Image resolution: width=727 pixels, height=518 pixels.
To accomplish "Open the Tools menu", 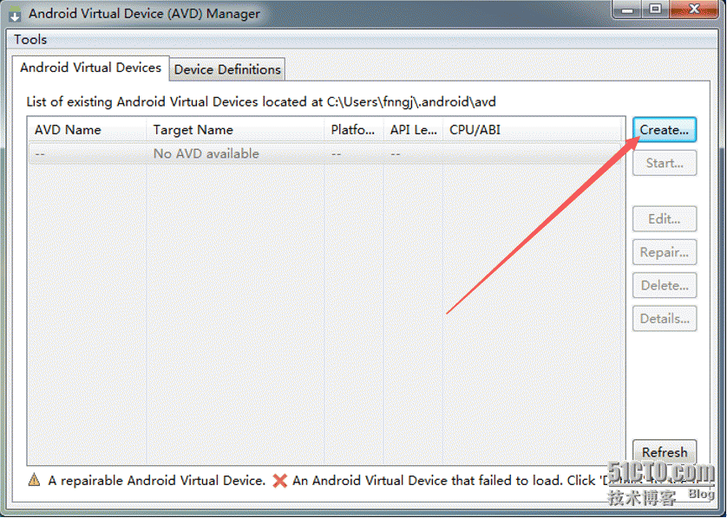I will (x=30, y=40).
